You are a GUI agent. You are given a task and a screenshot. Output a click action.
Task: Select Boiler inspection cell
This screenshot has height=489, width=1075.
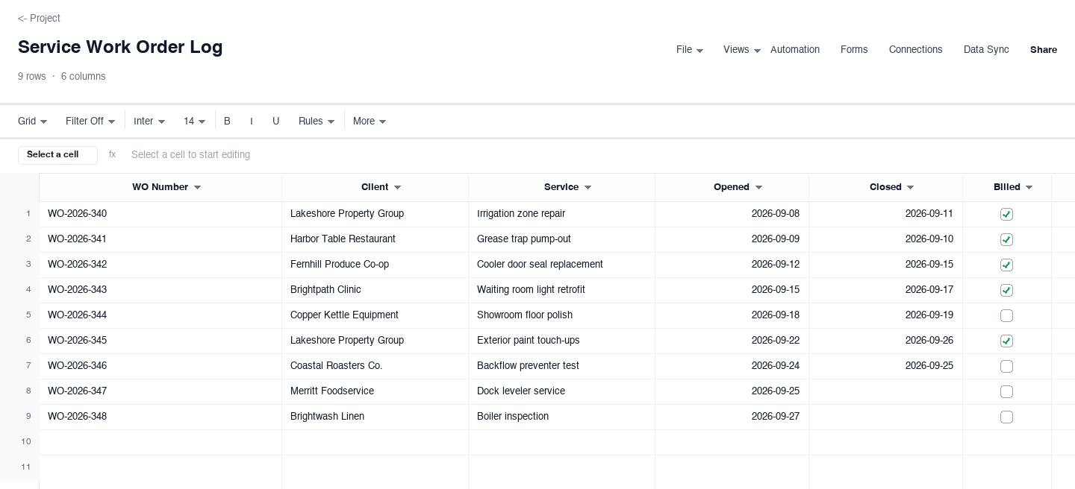[561, 417]
